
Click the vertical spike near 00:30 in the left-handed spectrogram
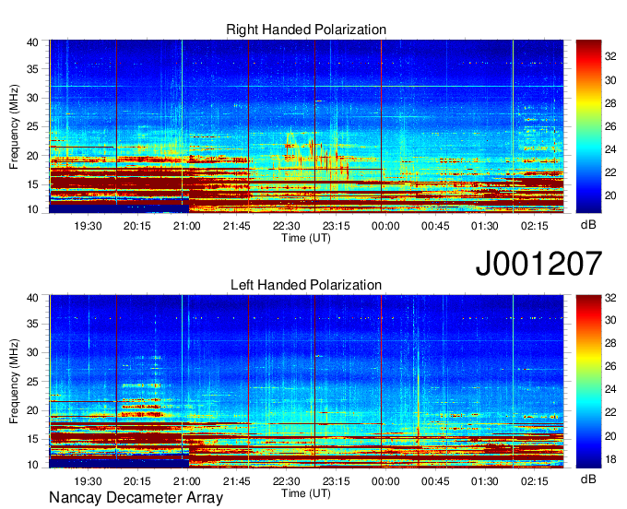click(418, 404)
